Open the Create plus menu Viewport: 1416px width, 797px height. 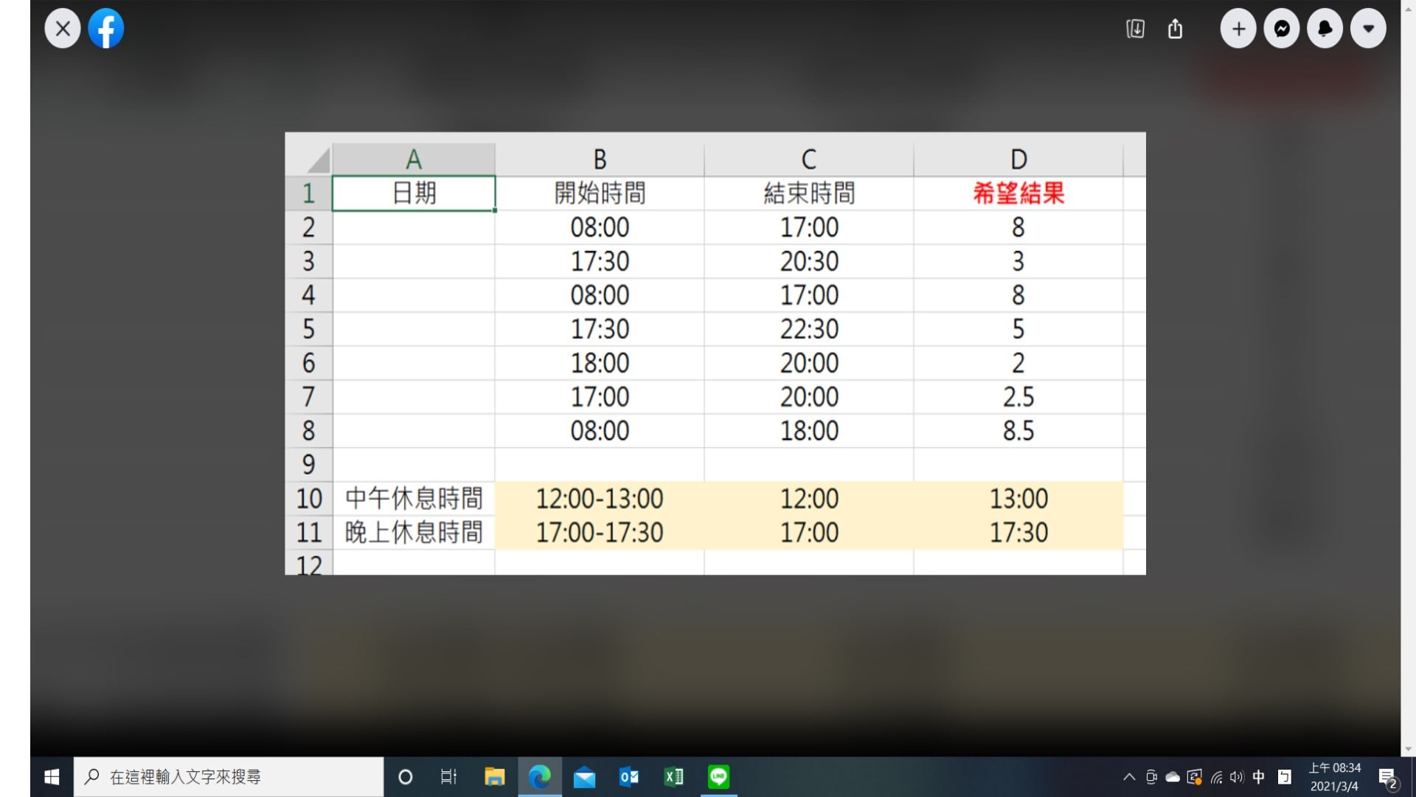click(x=1238, y=29)
